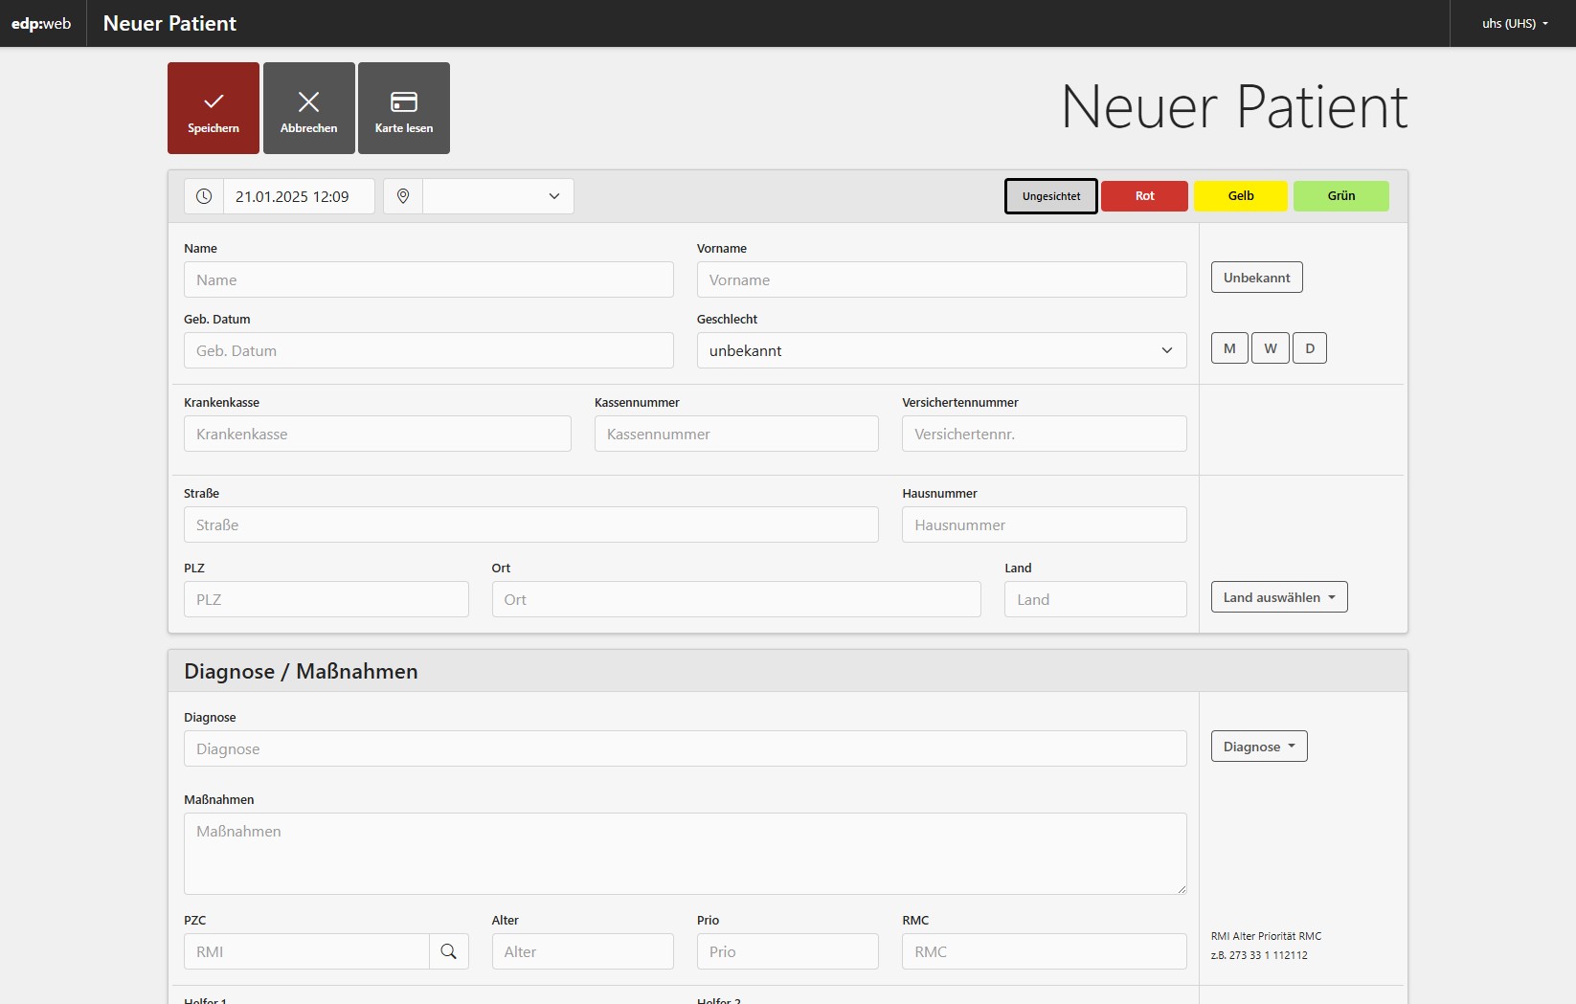The image size is (1576, 1004).
Task: Select Rot triage color
Action: tap(1145, 196)
